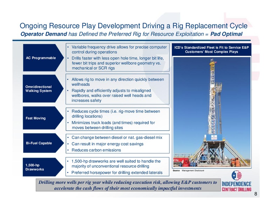272x210 pixels.
Task: Click the page number 8
Action: (256, 194)
